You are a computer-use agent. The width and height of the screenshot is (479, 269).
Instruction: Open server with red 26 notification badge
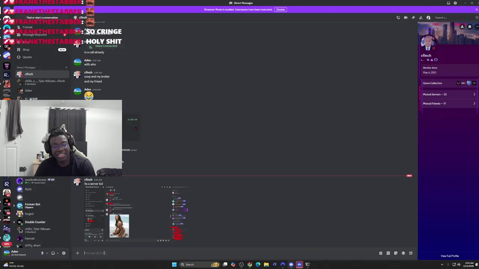point(7,211)
